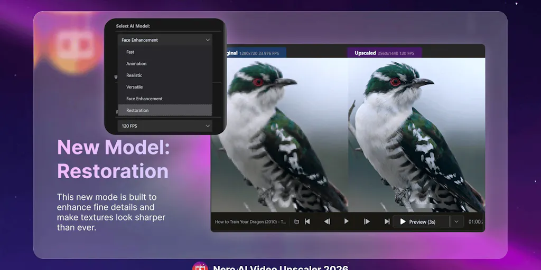Click the "Select AI Model:" label
This screenshot has height=270, width=541.
(x=133, y=26)
